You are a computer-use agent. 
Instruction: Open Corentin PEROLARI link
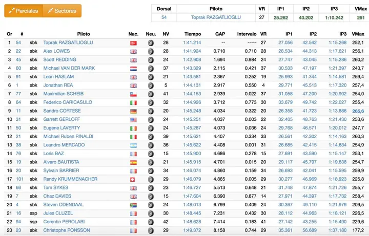(64, 222)
